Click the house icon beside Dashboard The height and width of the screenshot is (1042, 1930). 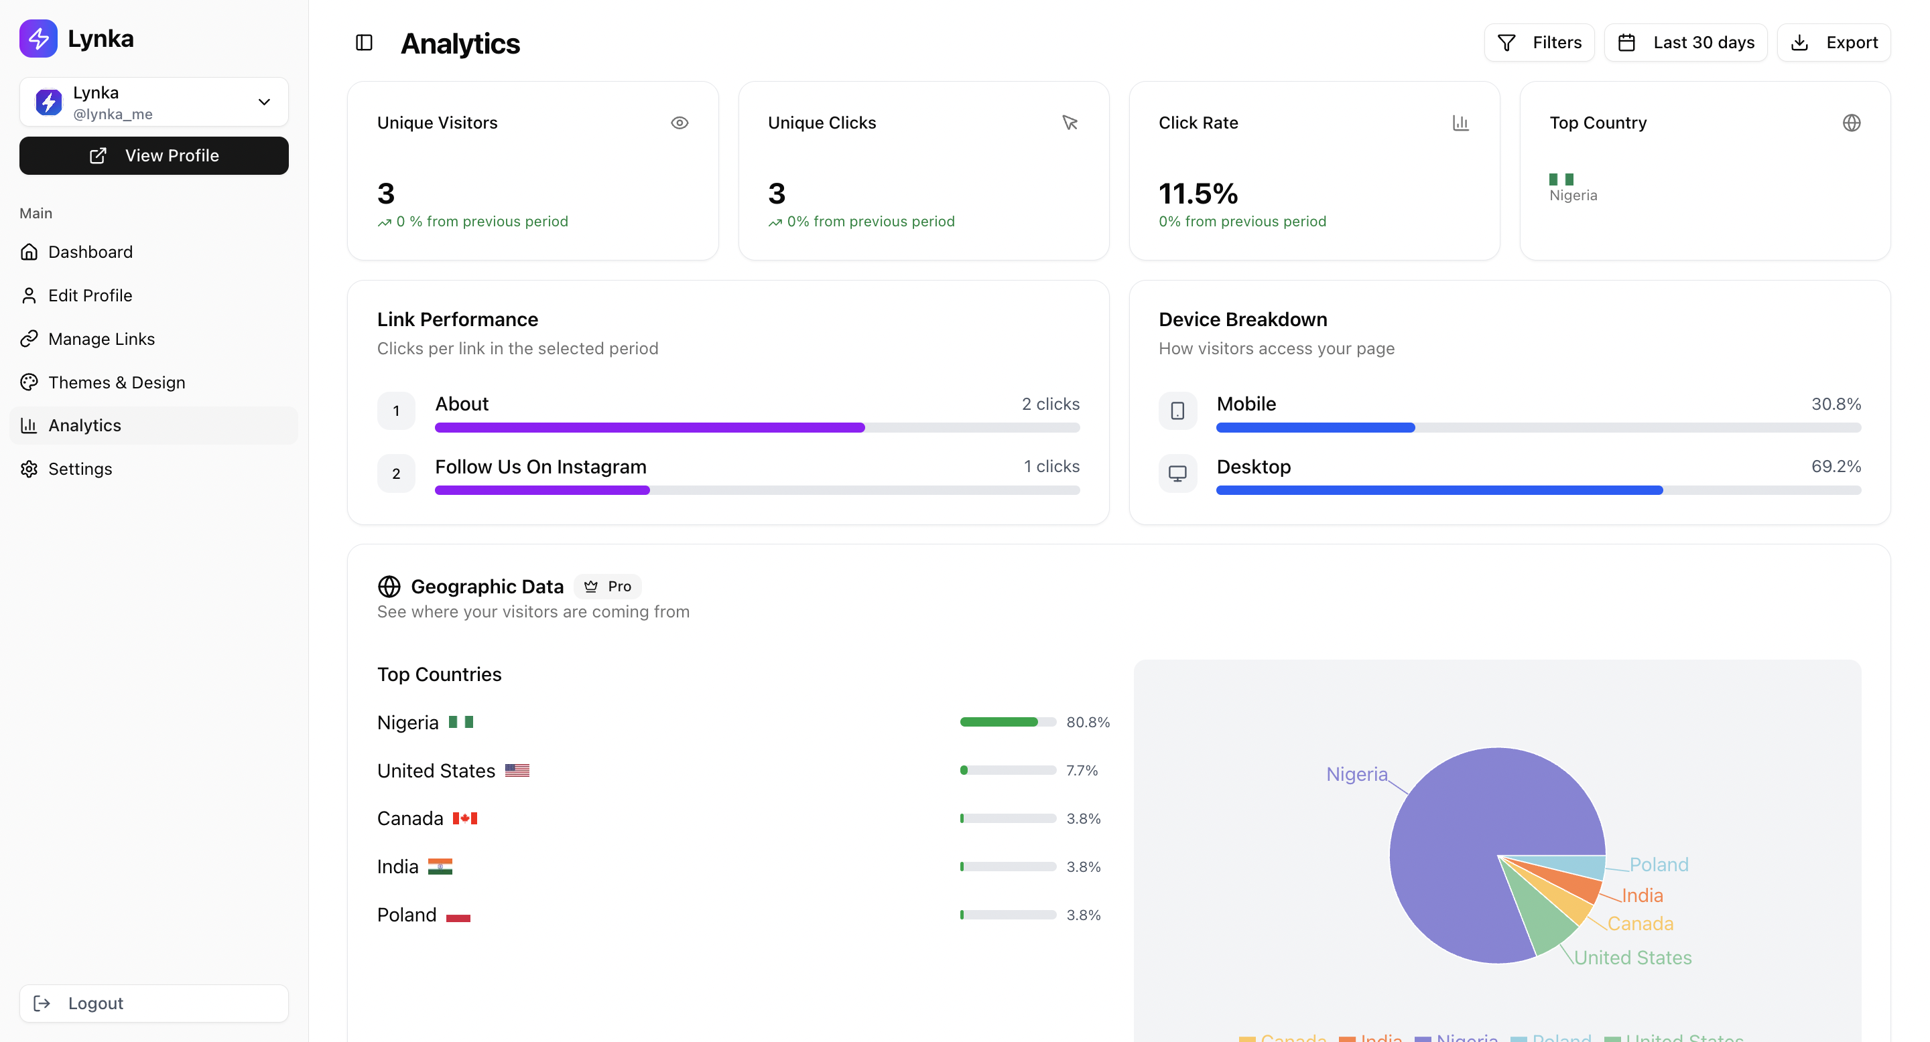tap(29, 252)
